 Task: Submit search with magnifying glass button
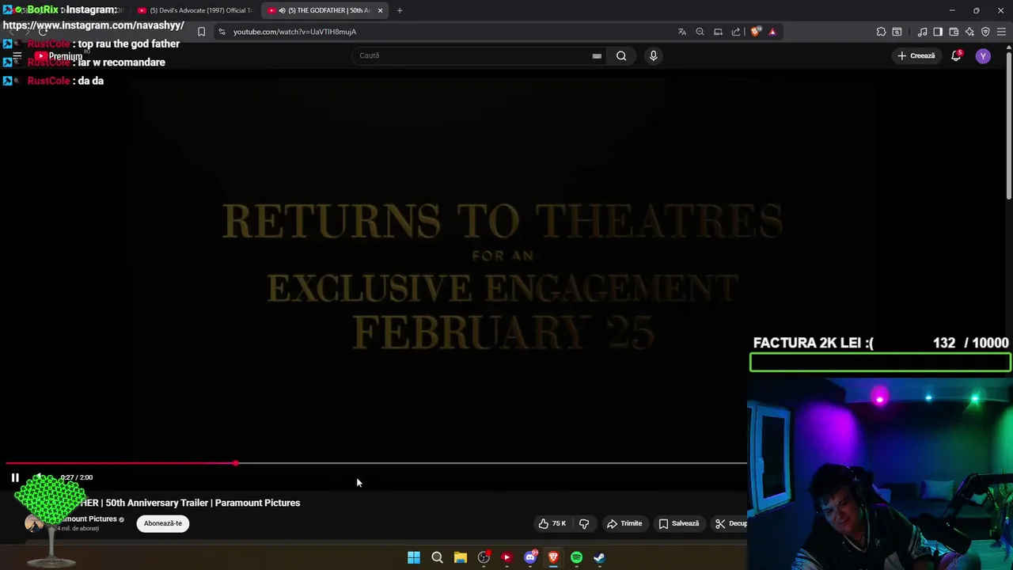click(x=621, y=55)
